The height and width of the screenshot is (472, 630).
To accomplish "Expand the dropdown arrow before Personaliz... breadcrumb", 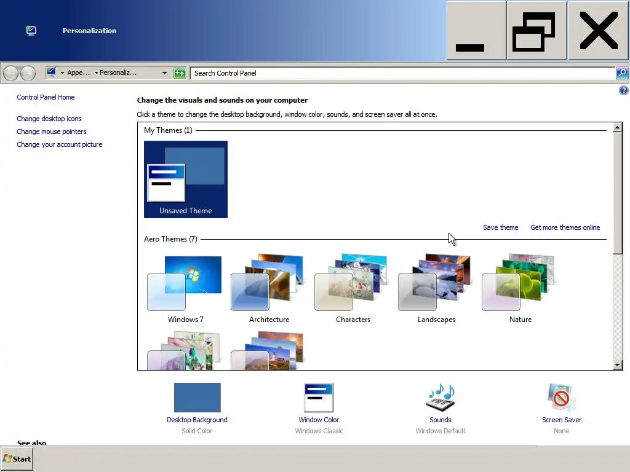I will [96, 73].
